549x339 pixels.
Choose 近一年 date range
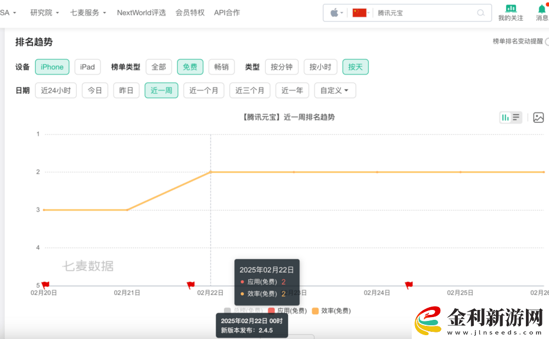click(292, 91)
